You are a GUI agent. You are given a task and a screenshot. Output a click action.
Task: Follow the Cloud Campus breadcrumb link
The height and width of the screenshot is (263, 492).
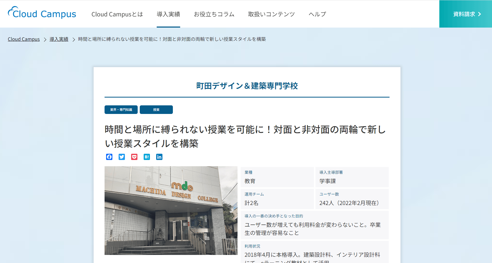point(24,39)
